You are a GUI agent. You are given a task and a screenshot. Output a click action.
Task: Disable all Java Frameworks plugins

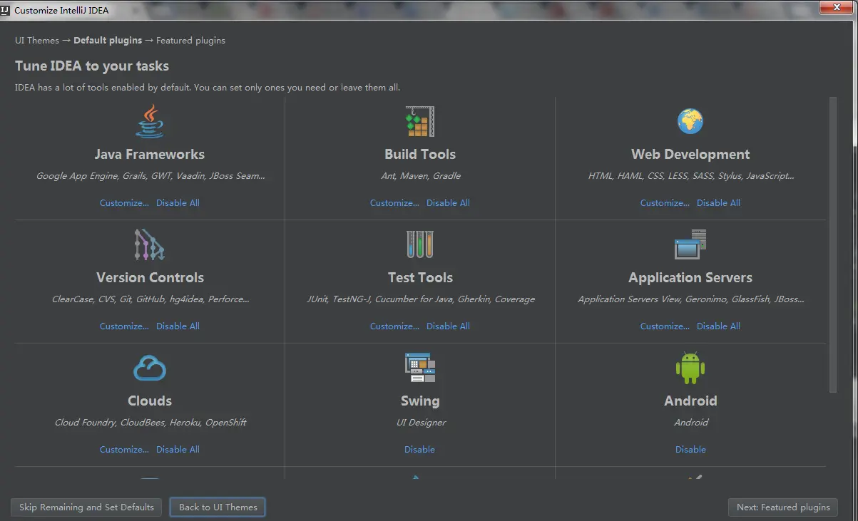tap(178, 203)
